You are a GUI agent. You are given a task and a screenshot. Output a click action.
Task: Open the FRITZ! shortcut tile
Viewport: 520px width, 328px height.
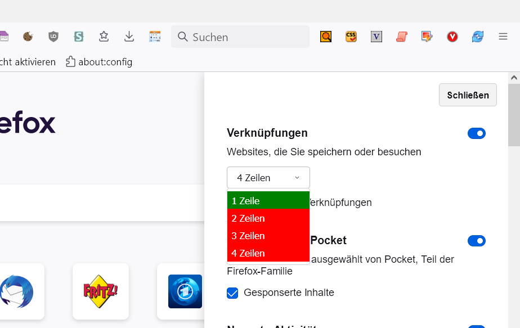tap(101, 291)
